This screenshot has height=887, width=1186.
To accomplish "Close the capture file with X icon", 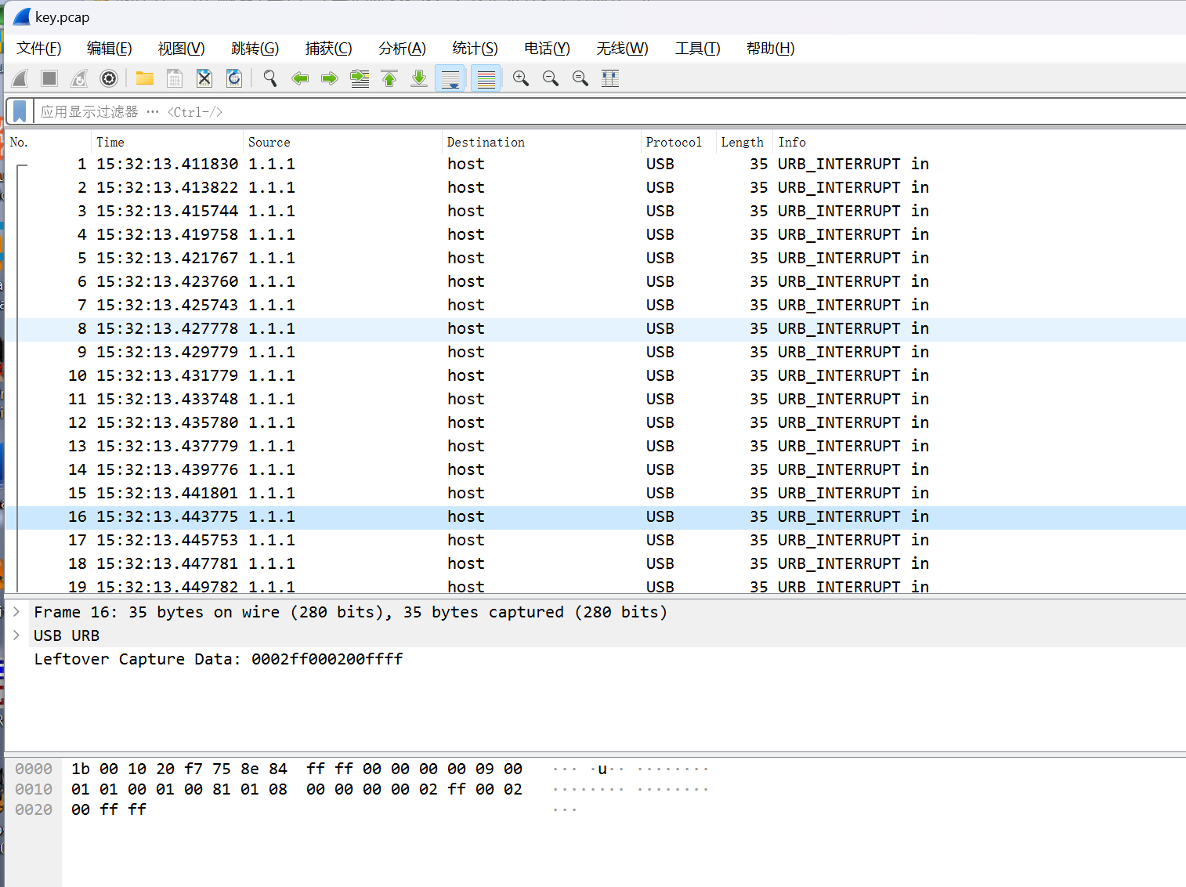I will coord(204,78).
